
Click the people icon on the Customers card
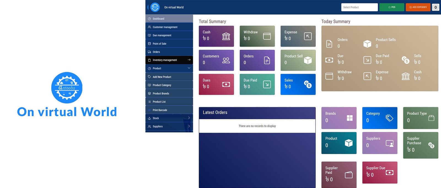(226, 60)
